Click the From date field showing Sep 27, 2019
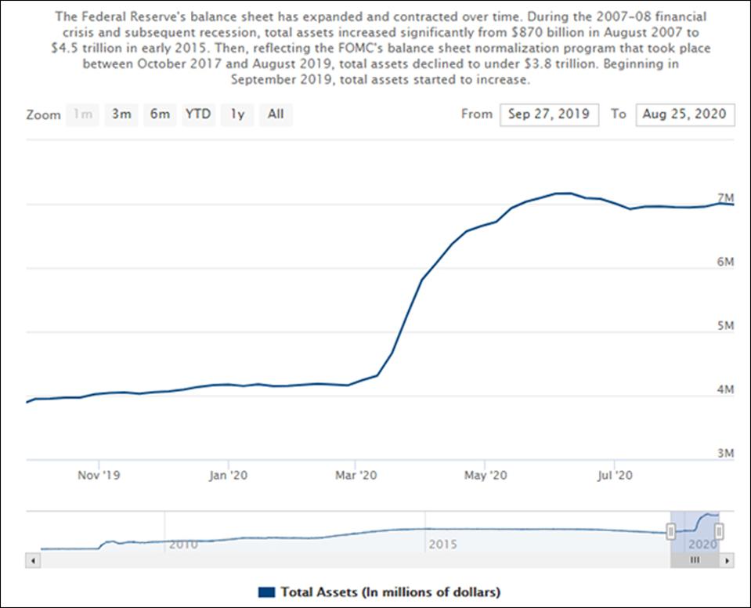The width and height of the screenshot is (751, 608). pyautogui.click(x=548, y=114)
